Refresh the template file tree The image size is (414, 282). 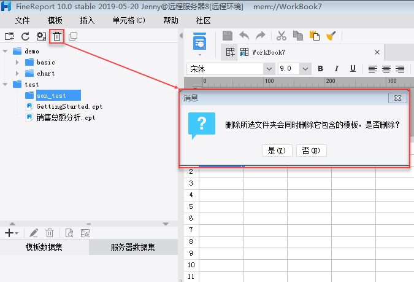pos(25,36)
